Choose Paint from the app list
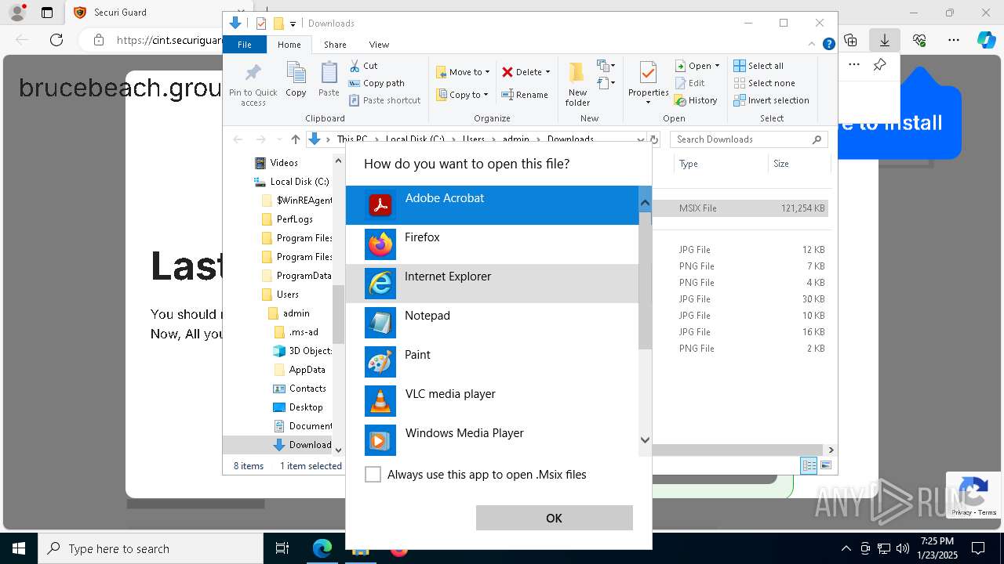The width and height of the screenshot is (1004, 564). point(492,362)
